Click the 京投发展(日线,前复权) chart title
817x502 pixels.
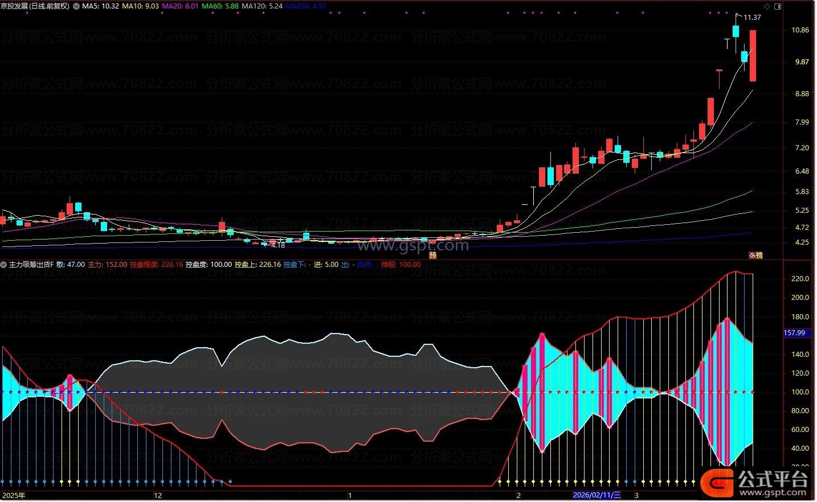[x=35, y=6]
